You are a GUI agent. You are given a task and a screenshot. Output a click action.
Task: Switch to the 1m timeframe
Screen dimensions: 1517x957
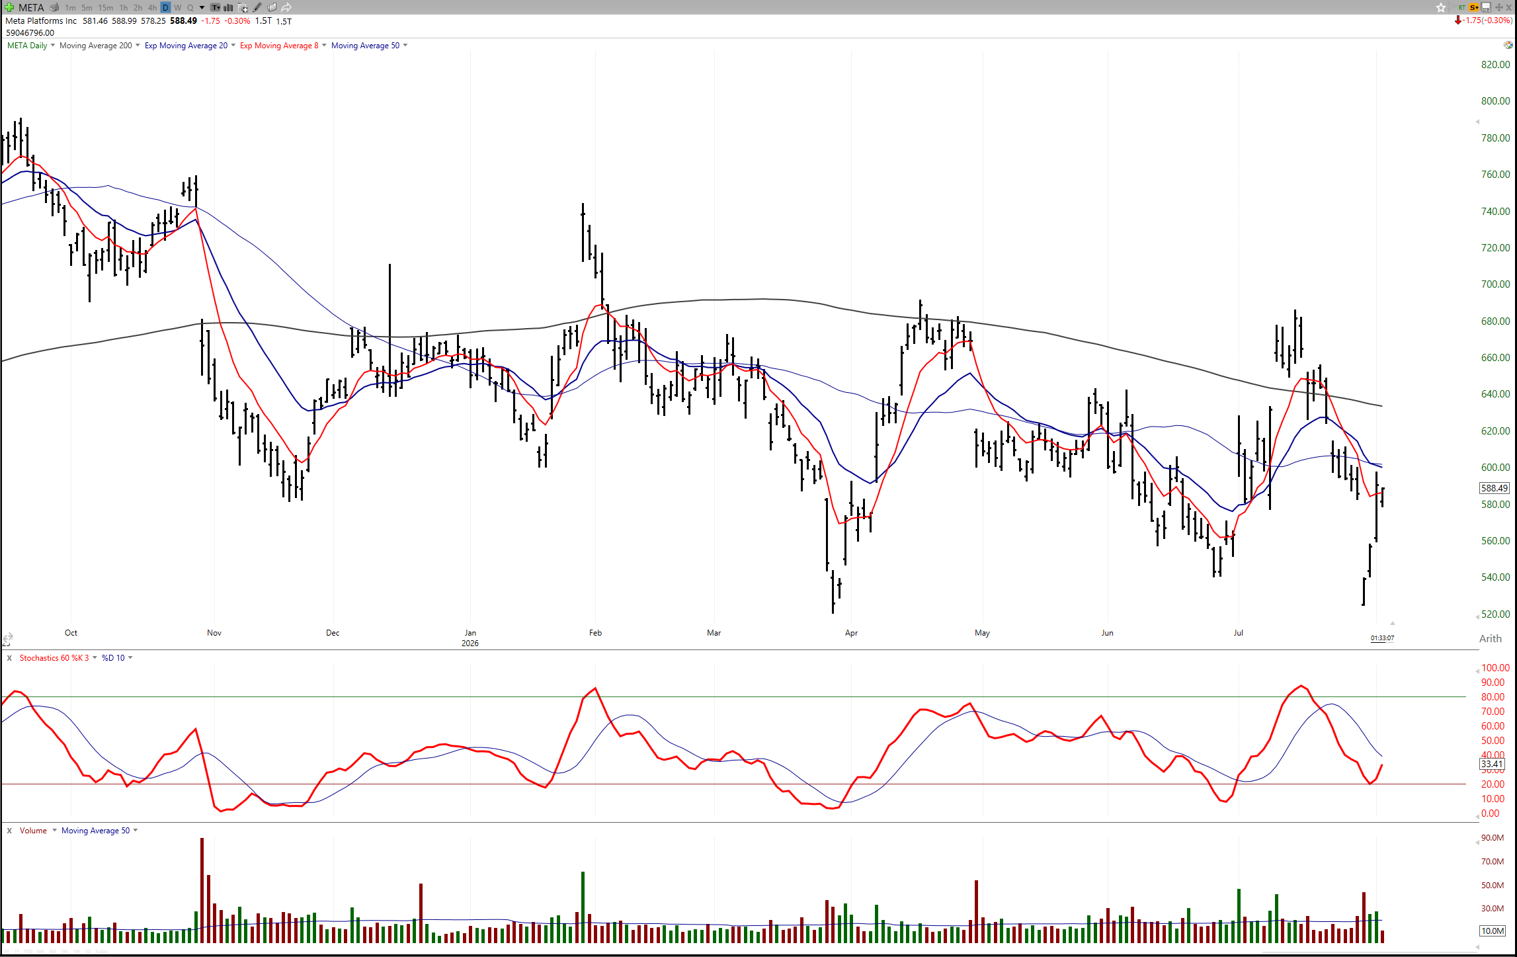[x=70, y=8]
